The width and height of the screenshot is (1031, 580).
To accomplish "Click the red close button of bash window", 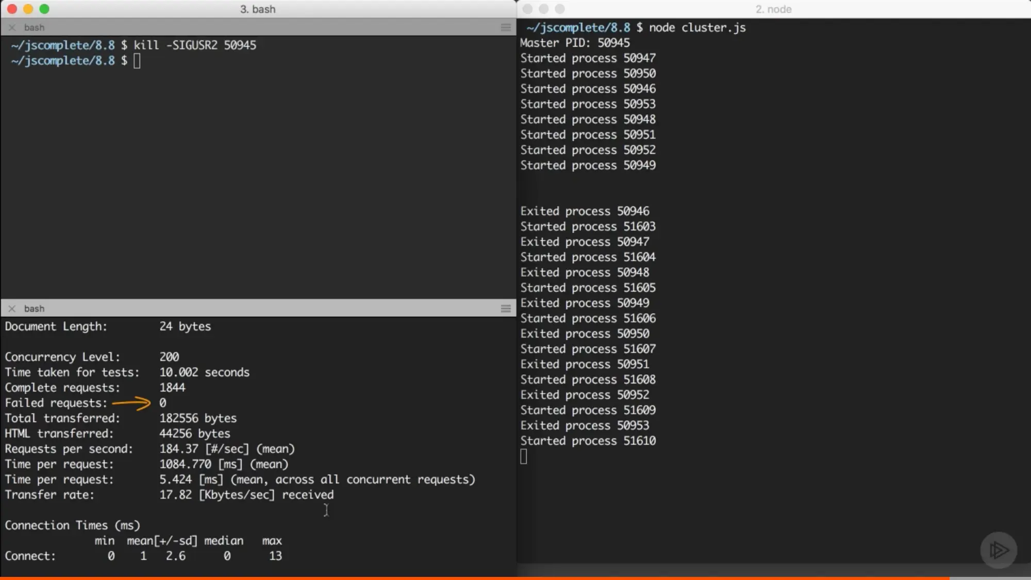I will pyautogui.click(x=12, y=9).
